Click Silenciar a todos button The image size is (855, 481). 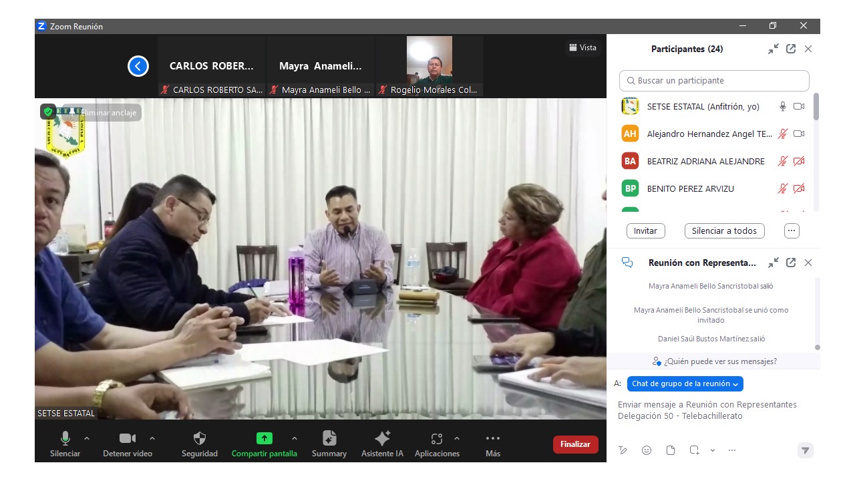click(724, 230)
